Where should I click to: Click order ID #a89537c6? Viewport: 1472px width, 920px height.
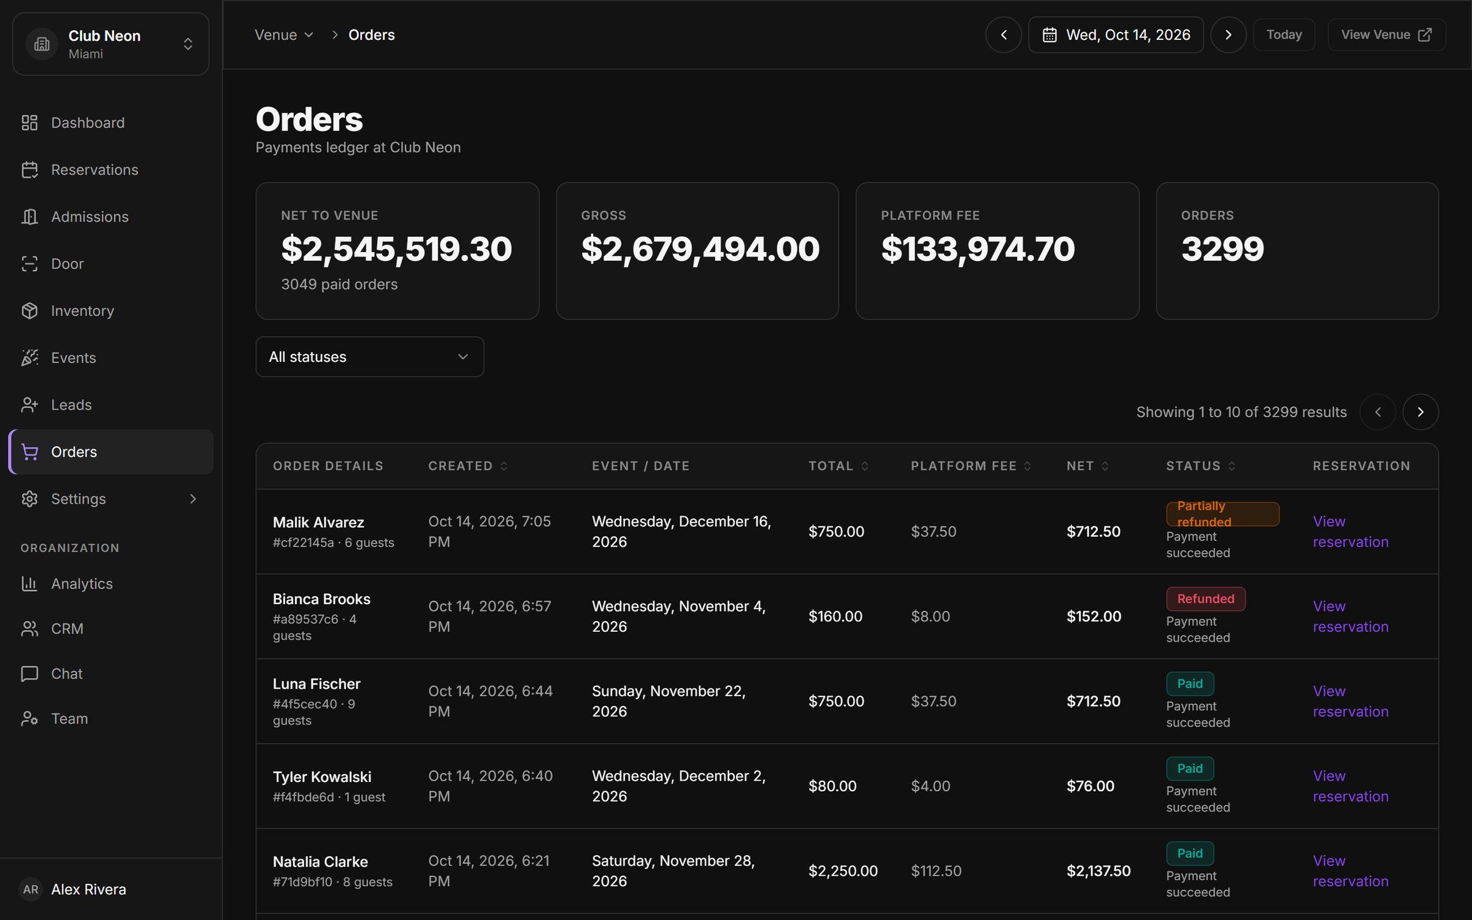305,619
